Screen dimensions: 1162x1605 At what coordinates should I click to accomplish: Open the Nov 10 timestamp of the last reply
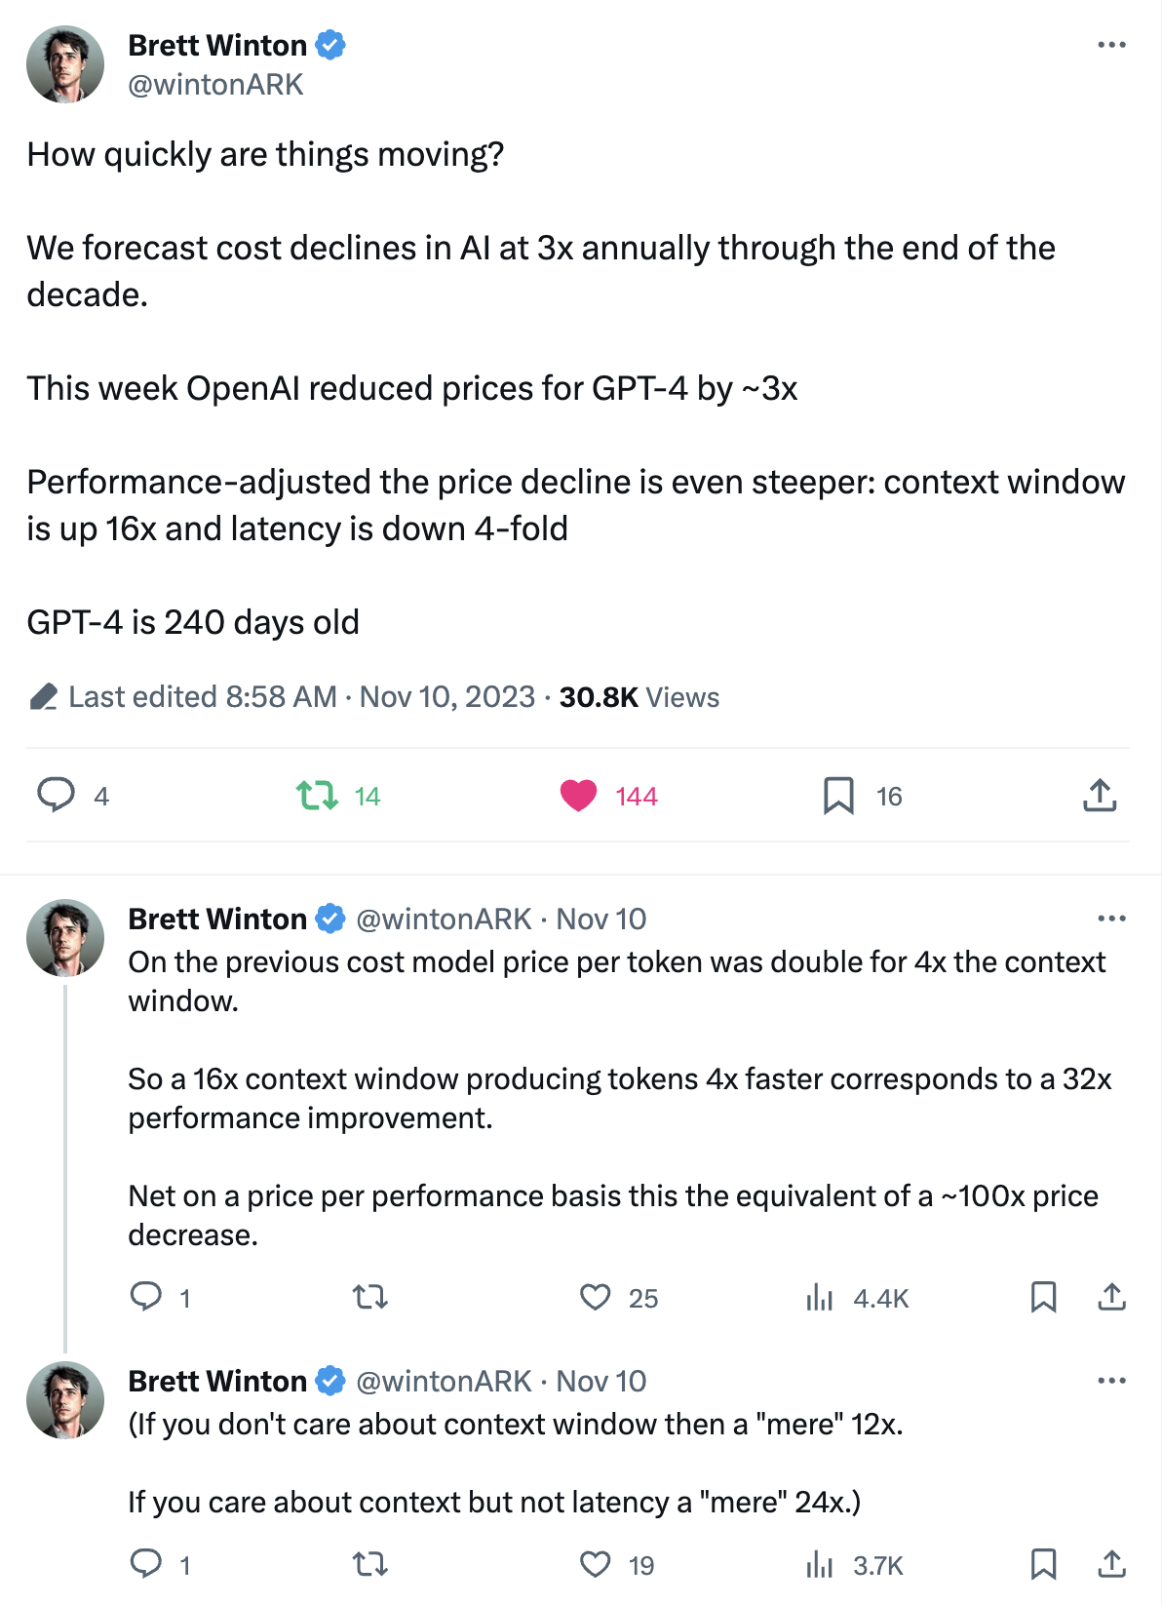point(601,1381)
